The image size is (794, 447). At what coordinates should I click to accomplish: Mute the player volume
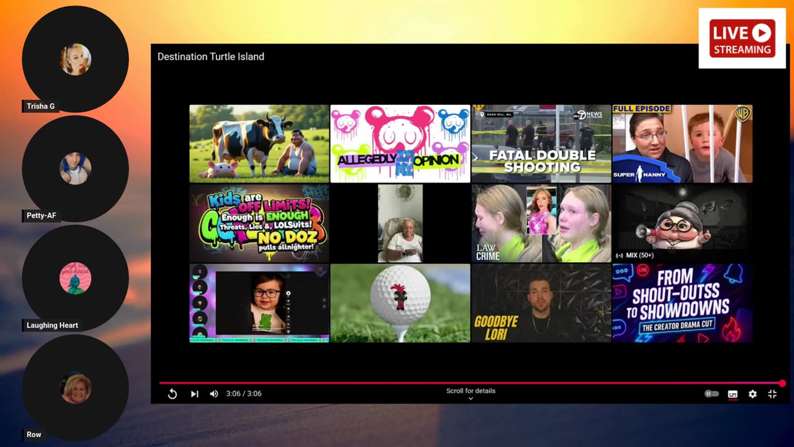tap(214, 394)
